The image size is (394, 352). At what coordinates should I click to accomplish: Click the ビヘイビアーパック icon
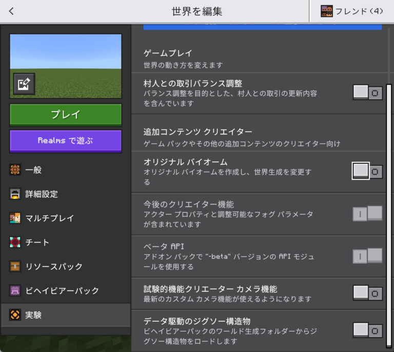[15, 291]
